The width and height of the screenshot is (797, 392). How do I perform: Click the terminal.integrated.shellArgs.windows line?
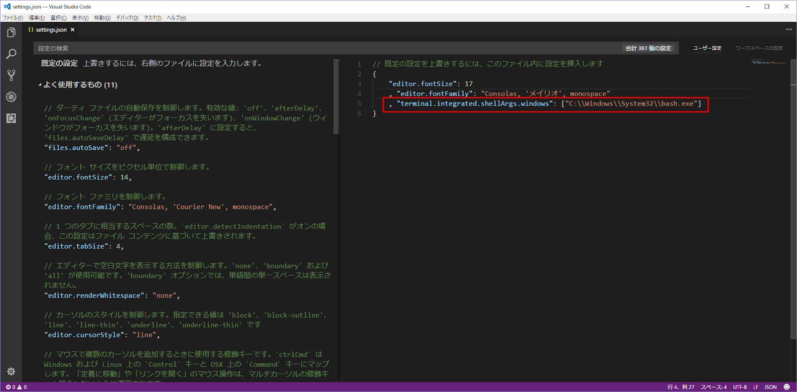(x=545, y=103)
